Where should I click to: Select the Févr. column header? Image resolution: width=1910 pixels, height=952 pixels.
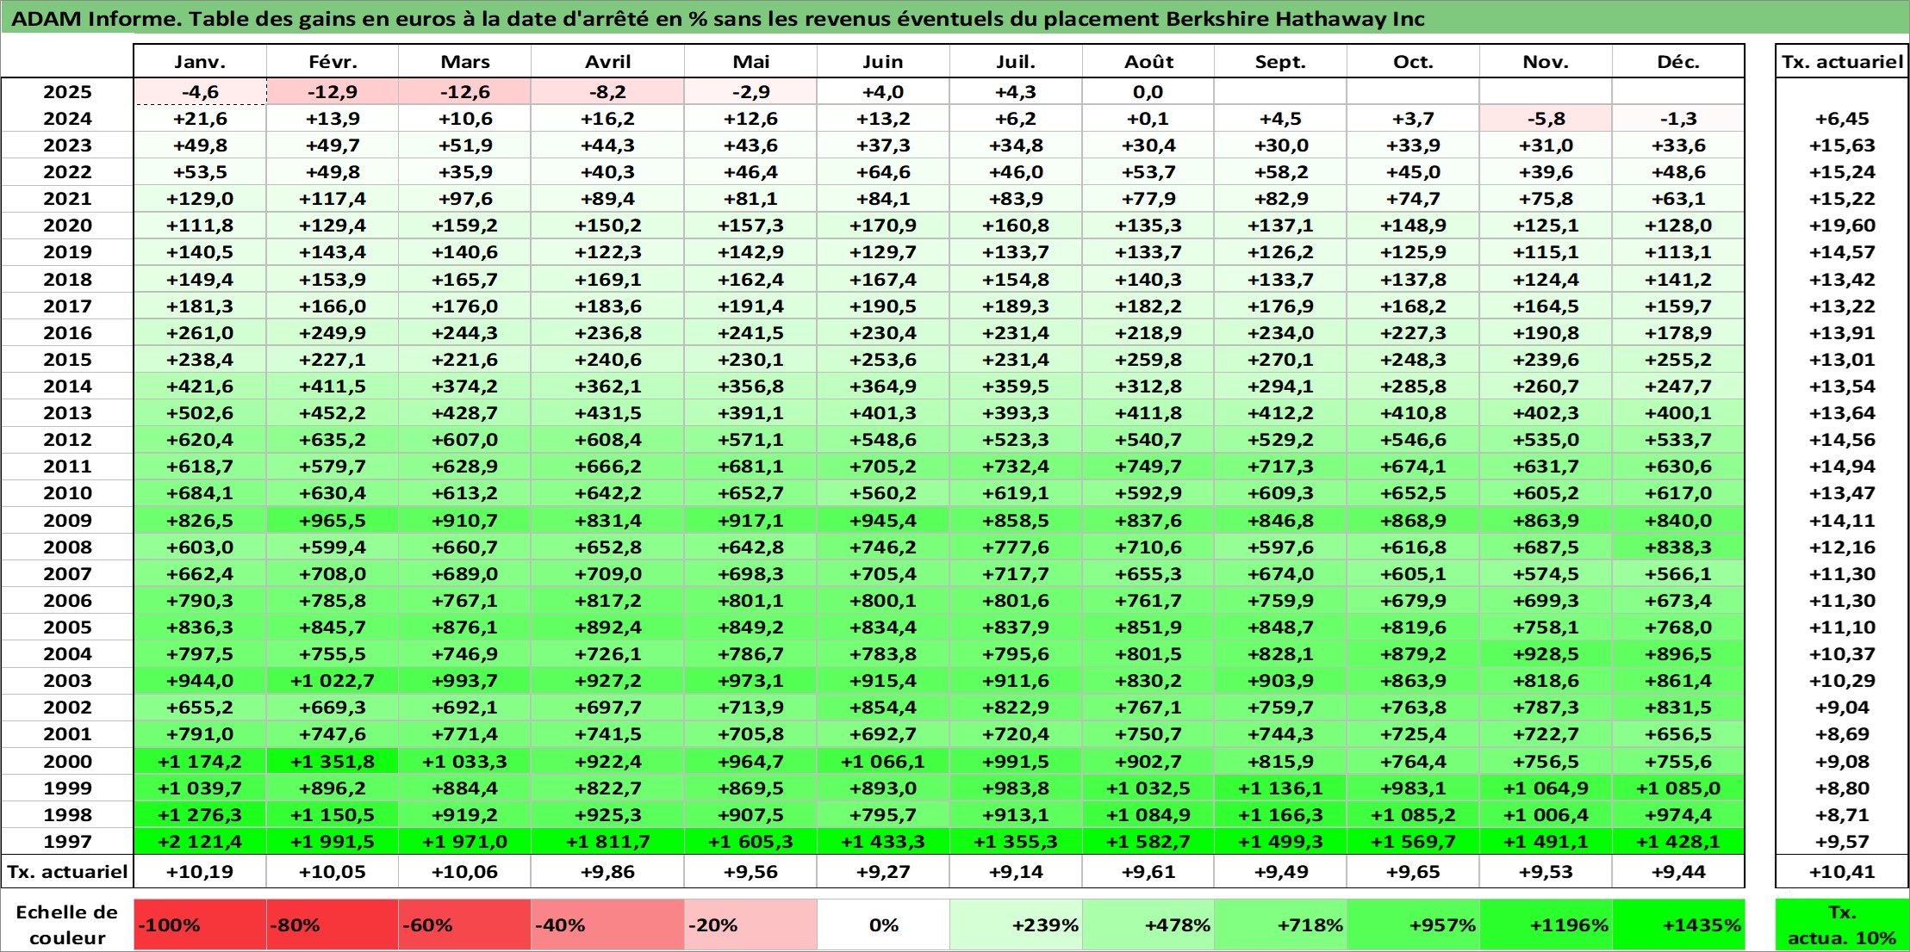click(x=333, y=62)
